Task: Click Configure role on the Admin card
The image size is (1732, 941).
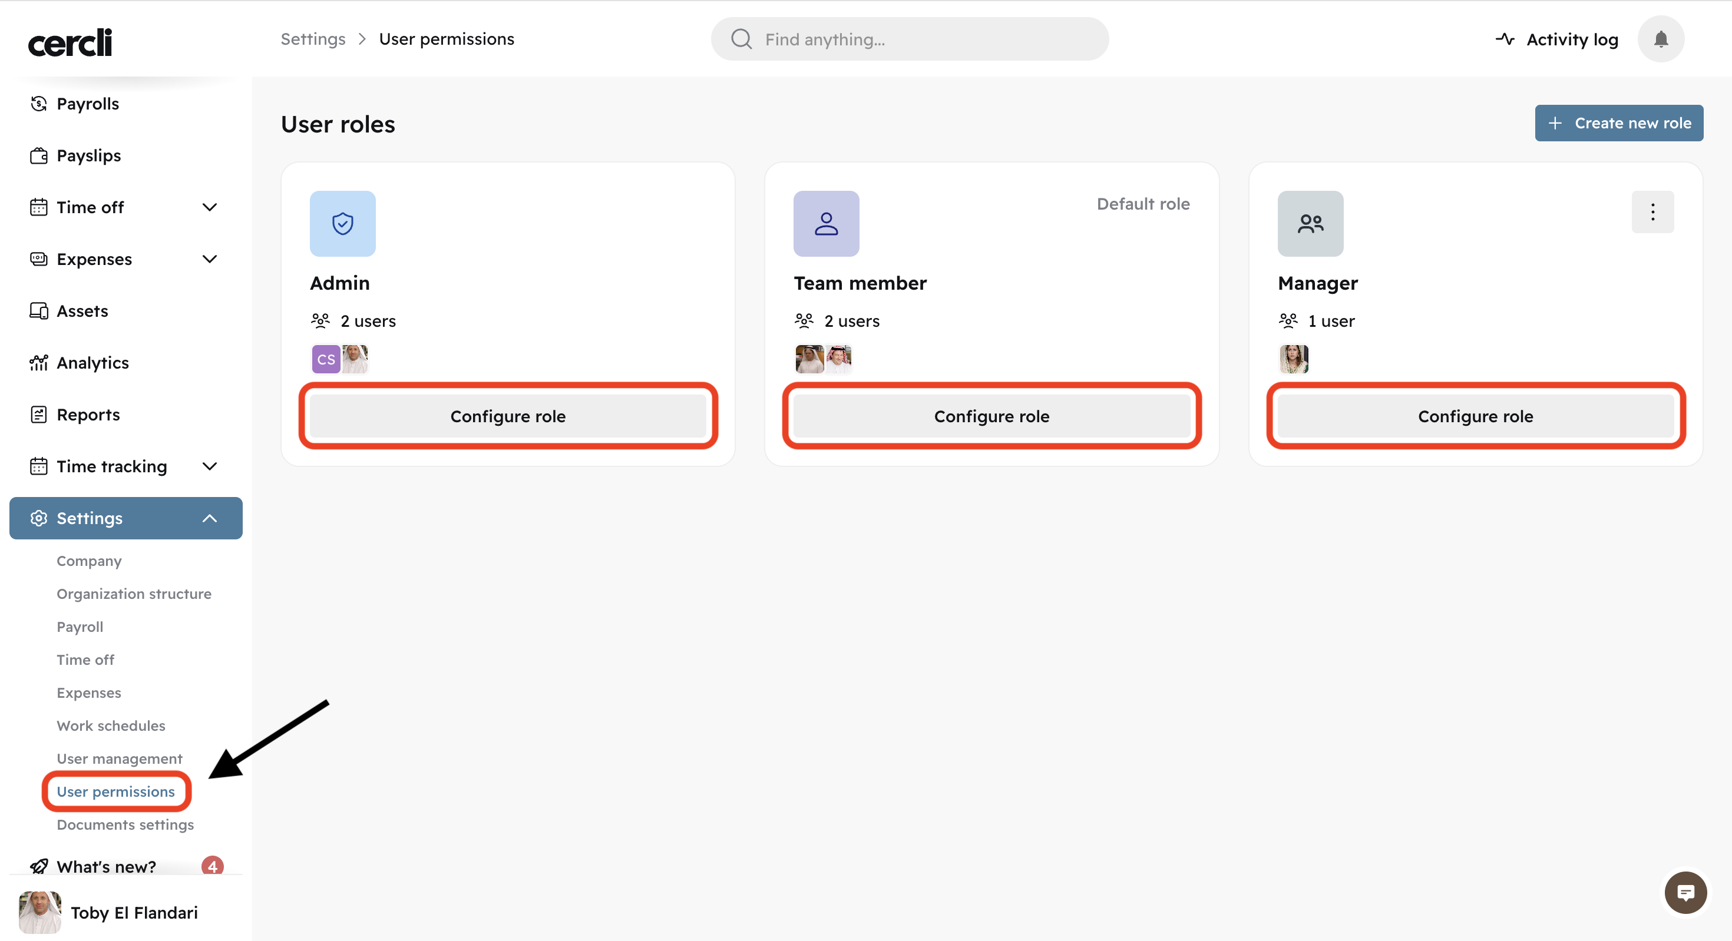Action: click(x=508, y=416)
